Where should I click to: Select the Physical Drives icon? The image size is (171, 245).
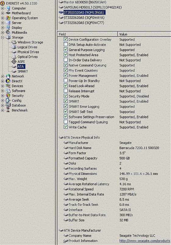14,52
